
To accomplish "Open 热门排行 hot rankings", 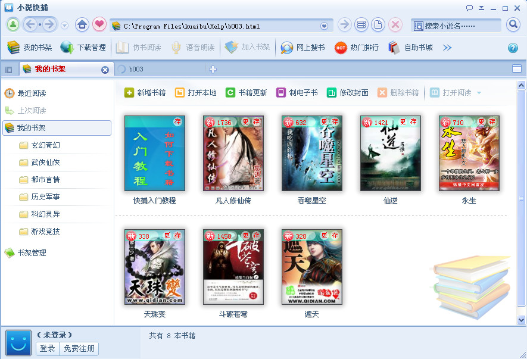I will pos(357,48).
